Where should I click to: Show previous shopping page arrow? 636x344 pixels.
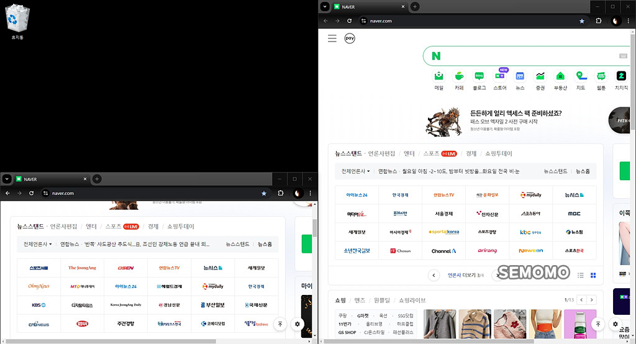point(581,300)
